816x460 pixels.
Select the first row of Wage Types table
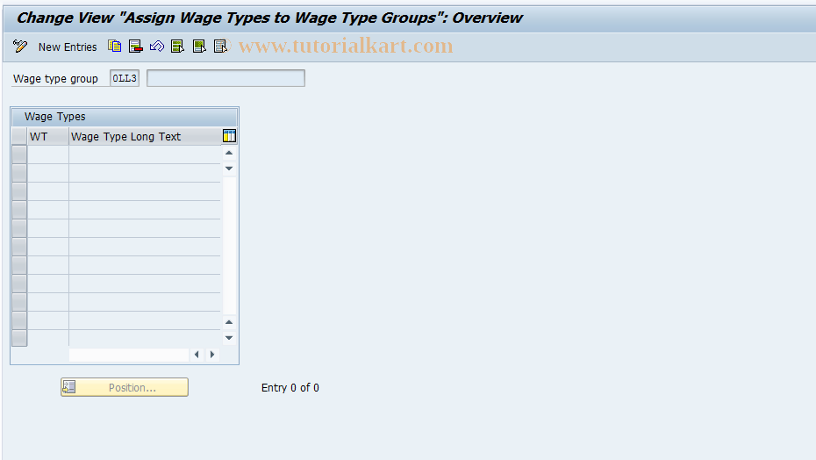[19, 155]
